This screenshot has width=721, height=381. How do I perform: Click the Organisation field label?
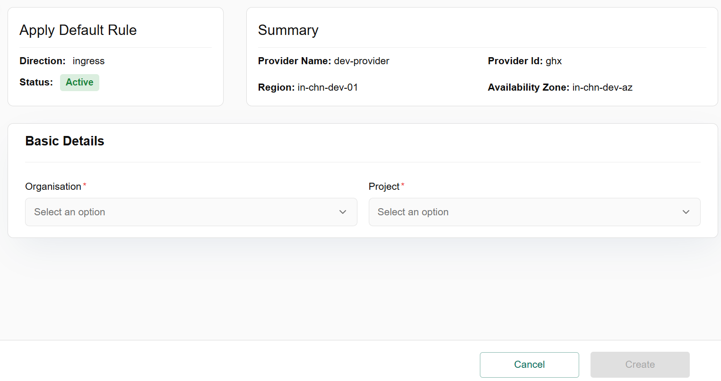tap(53, 186)
